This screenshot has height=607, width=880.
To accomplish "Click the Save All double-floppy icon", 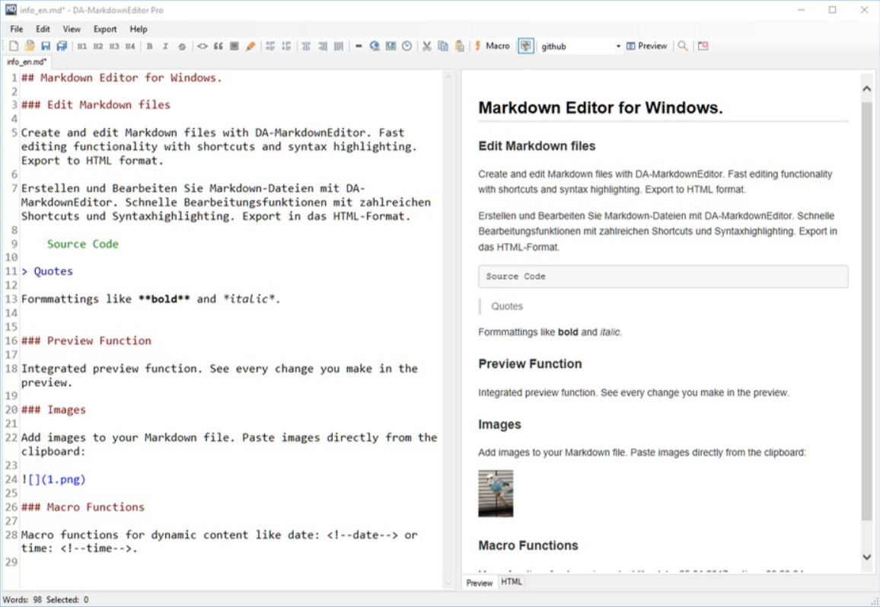I will [x=62, y=46].
